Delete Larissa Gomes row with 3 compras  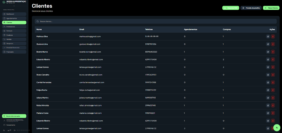(x=273, y=67)
